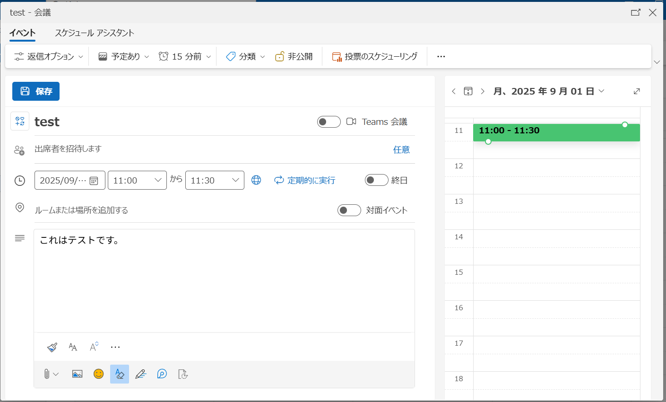
Task: Switch to the イベント tab
Action: coord(22,33)
